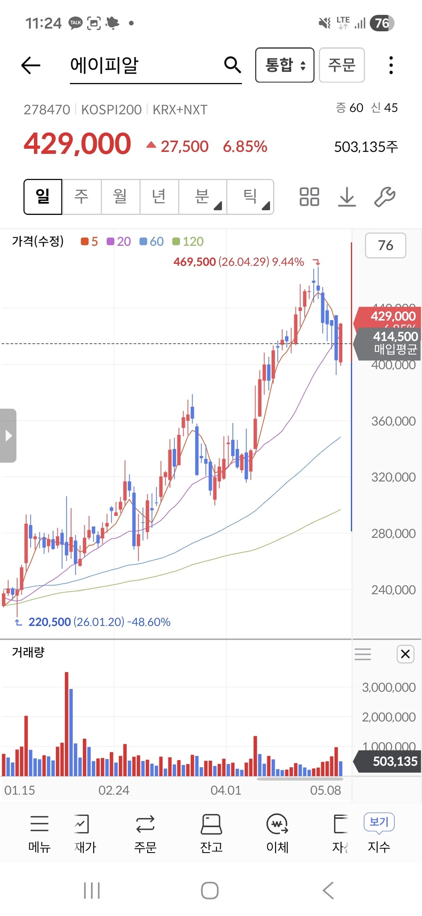Toggle the 5-day moving average legend
This screenshot has height=916, width=422.
click(x=89, y=242)
